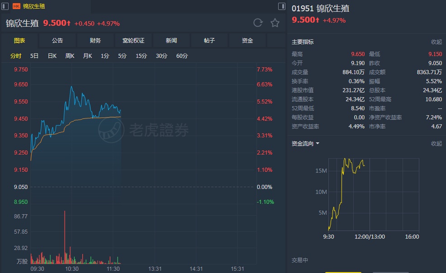Switch chart to 5日 five-day view

tap(34, 56)
